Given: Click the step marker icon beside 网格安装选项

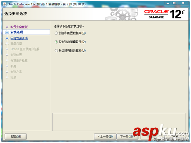Looking at the screenshot, I should pos(7,38).
